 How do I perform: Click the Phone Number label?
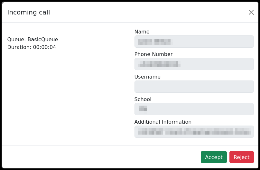(x=153, y=54)
